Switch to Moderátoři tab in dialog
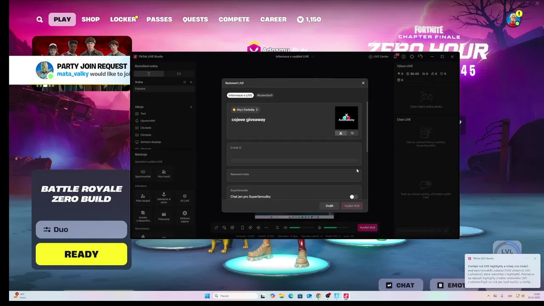The image size is (544, 306). click(x=265, y=95)
